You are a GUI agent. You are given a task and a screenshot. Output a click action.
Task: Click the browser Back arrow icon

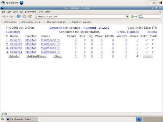point(4,17)
